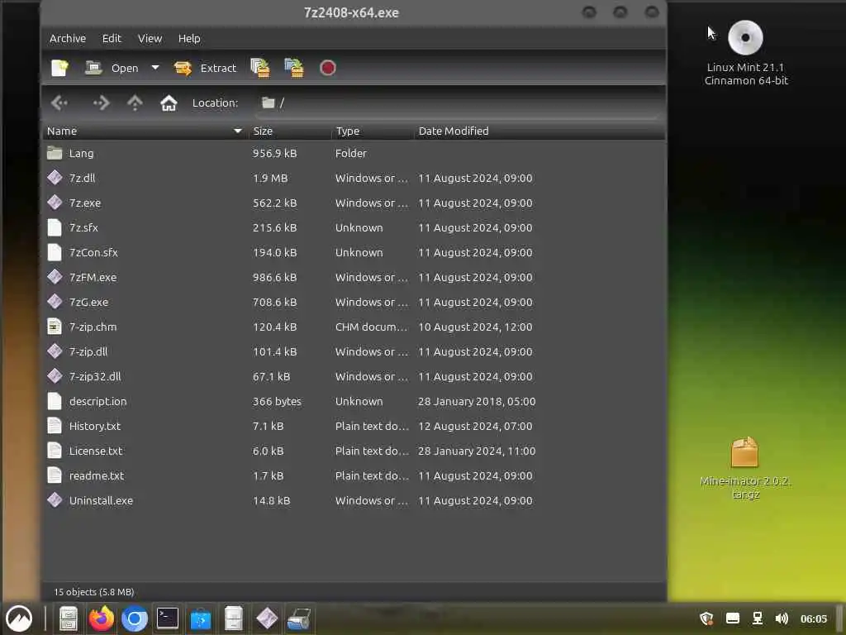Select the 7z.dll file icon
The image size is (846, 635).
pyautogui.click(x=55, y=178)
